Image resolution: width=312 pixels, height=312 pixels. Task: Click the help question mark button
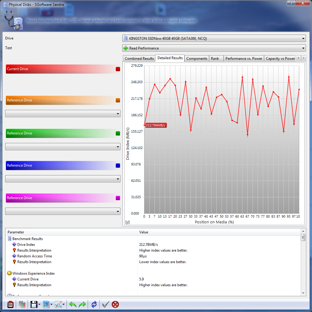click(x=291, y=3)
